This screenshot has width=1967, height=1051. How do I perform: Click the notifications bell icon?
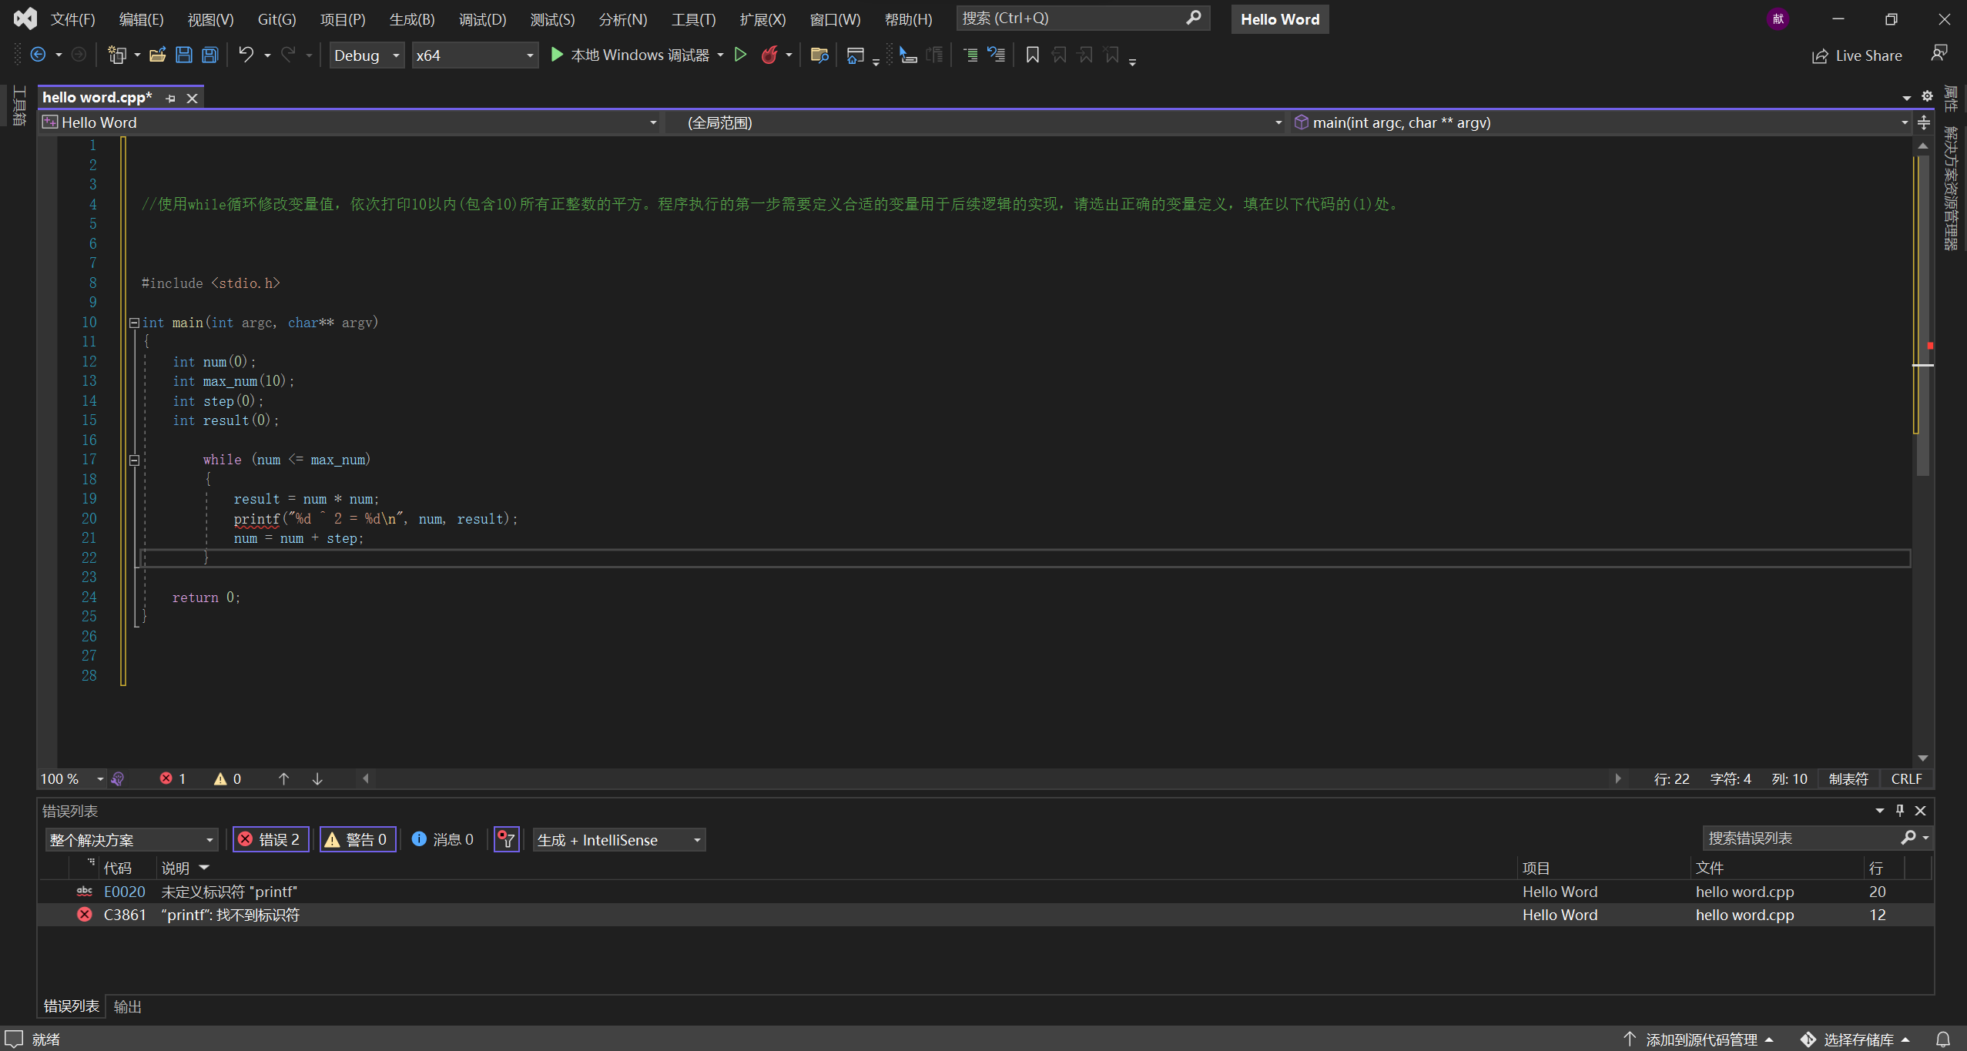point(1943,1039)
